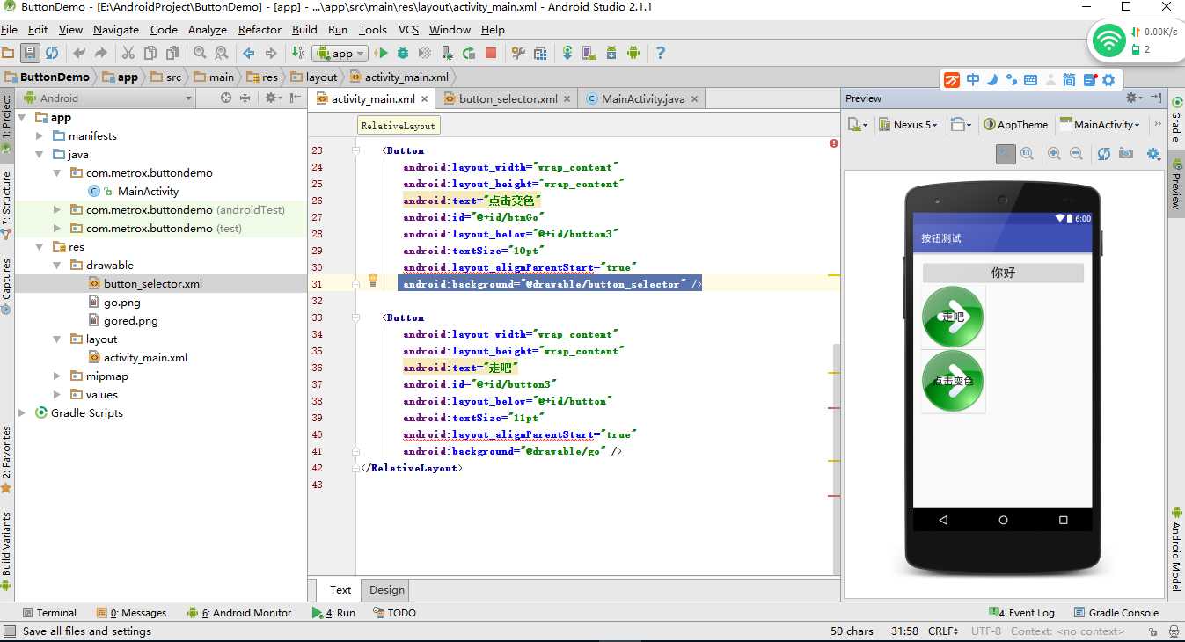The width and height of the screenshot is (1185, 642).
Task: Toggle the Gradle side tool window
Action: pos(1176,120)
